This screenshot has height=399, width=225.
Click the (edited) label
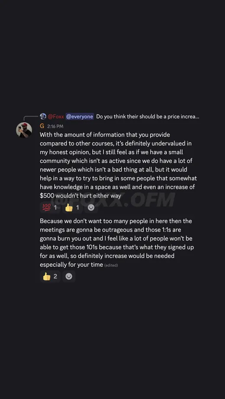click(x=111, y=266)
